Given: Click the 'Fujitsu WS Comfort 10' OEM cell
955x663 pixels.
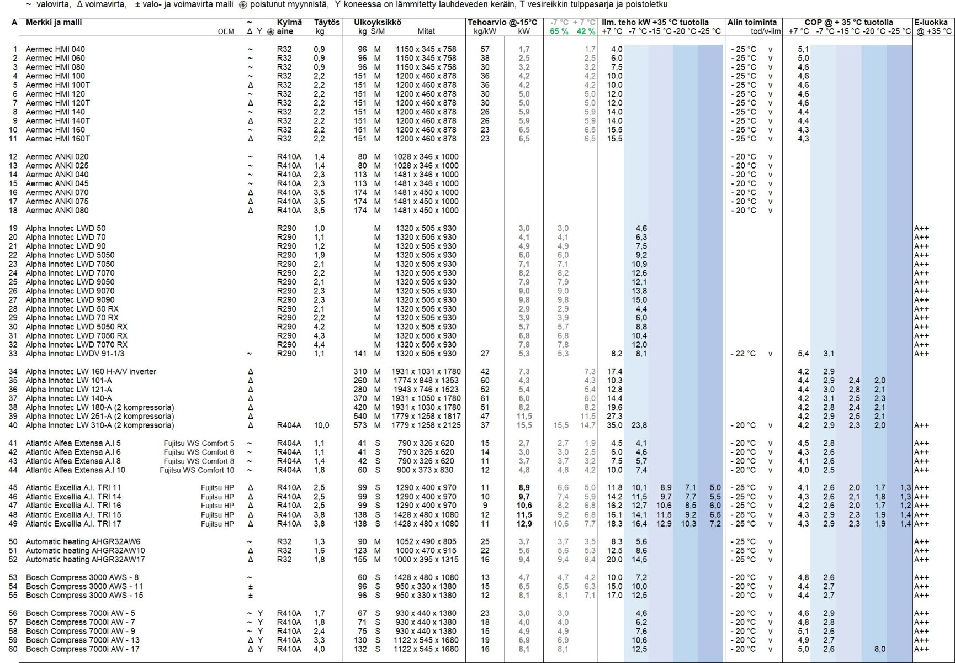Looking at the screenshot, I should point(197,470).
